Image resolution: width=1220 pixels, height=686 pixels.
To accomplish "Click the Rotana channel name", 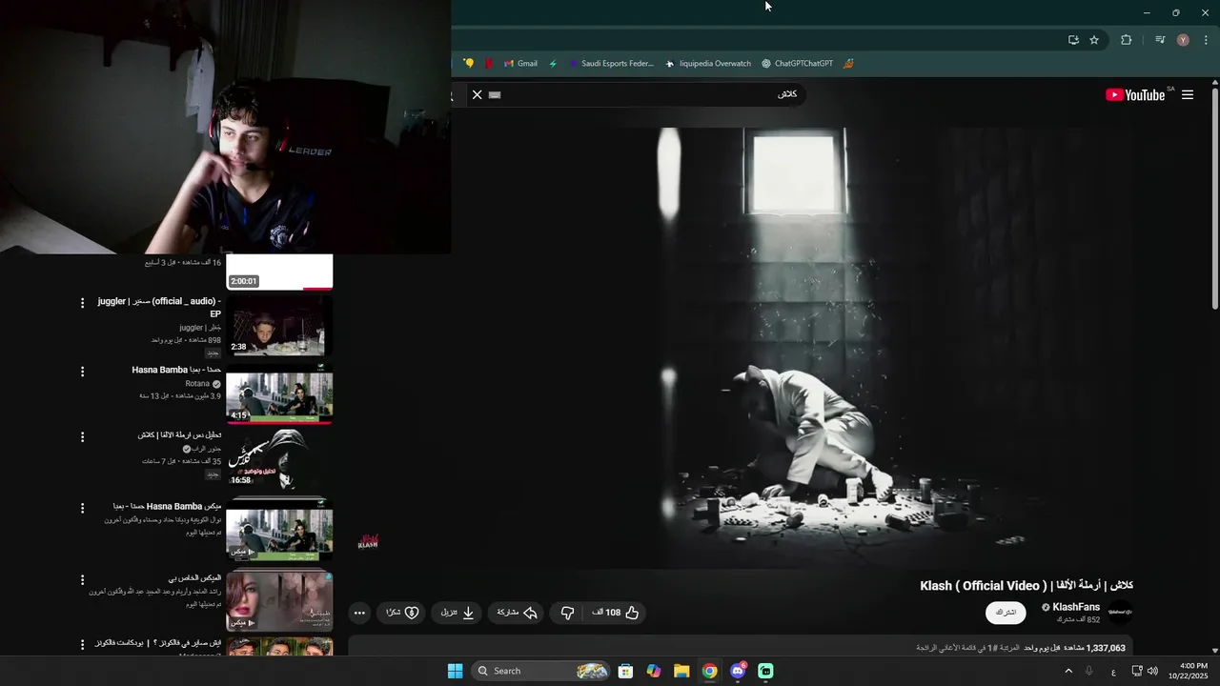I will 197,384.
